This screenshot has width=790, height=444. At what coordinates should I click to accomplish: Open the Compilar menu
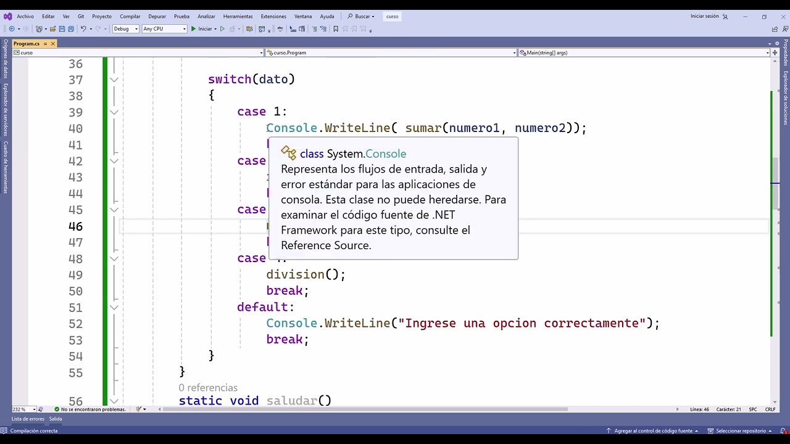[x=130, y=17]
